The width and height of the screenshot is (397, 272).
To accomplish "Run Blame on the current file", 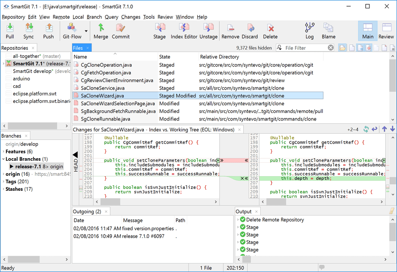I will [x=328, y=31].
